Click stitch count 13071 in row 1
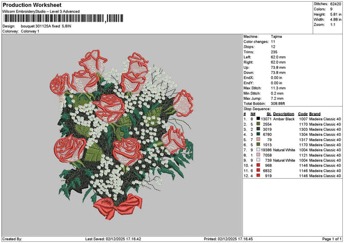 click(x=266, y=119)
